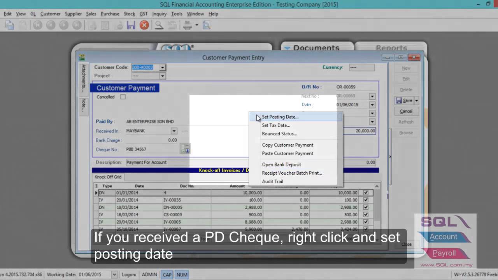The width and height of the screenshot is (498, 280).
Task: Go to first record toolbar arrow
Action: 38,25
